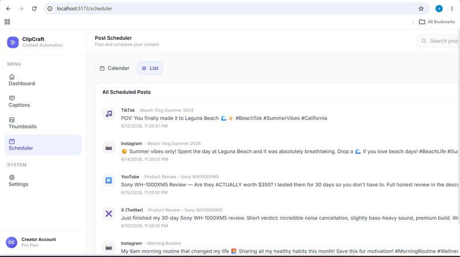460x257 pixels.
Task: Open the Chrome three-dot menu
Action: (x=452, y=9)
